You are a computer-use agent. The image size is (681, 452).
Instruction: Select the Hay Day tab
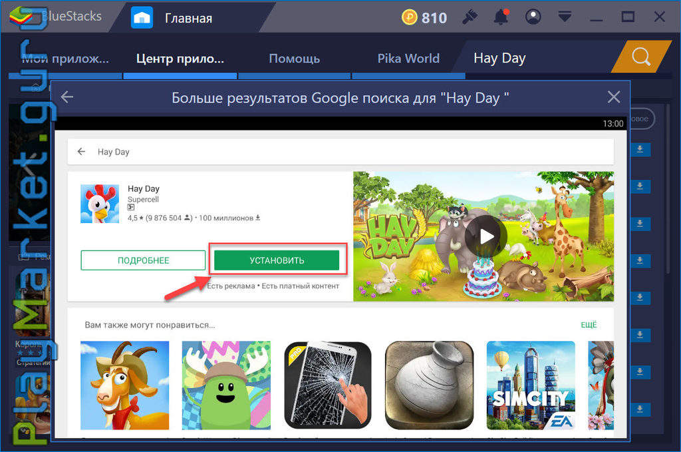click(499, 58)
